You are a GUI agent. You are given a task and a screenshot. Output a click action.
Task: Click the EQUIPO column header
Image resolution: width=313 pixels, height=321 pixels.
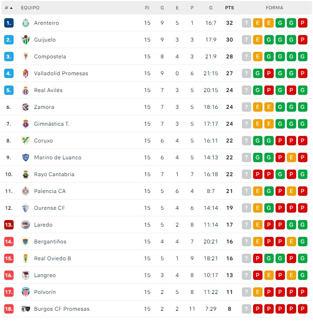[x=30, y=8]
